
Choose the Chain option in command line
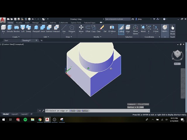73,111
